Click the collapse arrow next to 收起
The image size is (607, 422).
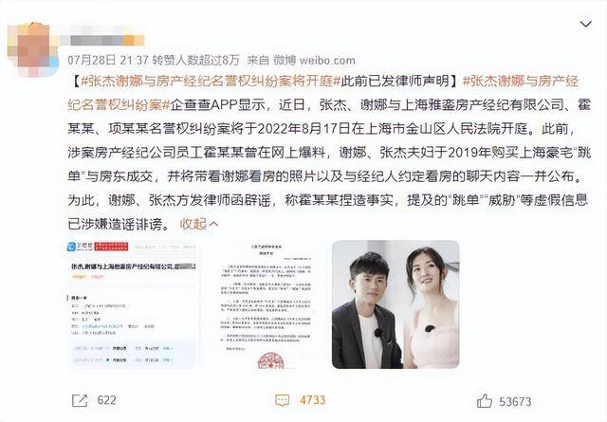213,224
